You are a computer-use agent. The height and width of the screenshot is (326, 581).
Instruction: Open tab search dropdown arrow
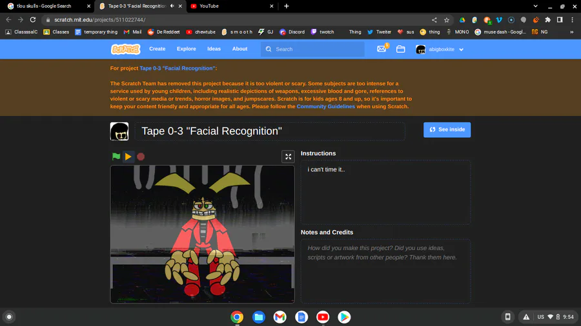coord(535,6)
